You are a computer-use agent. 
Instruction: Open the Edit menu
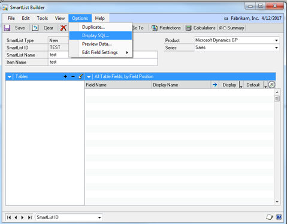pos(26,18)
